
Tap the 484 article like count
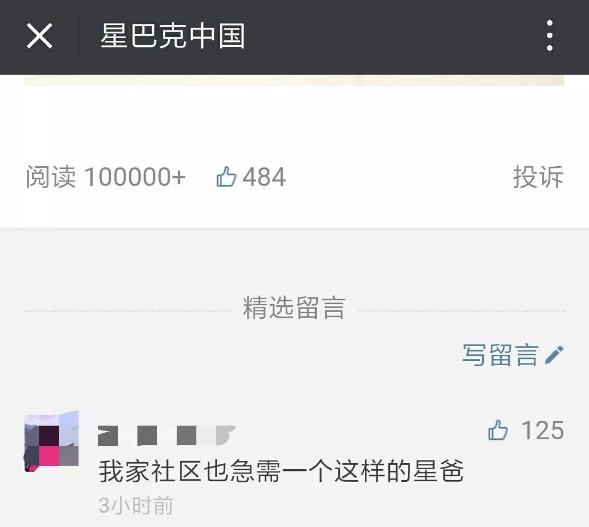[264, 177]
